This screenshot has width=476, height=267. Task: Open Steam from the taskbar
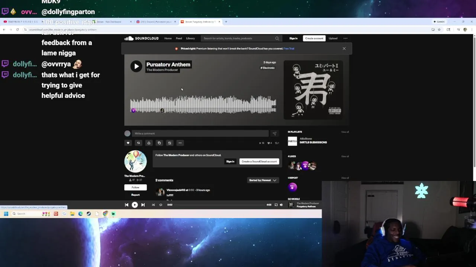[89, 214]
